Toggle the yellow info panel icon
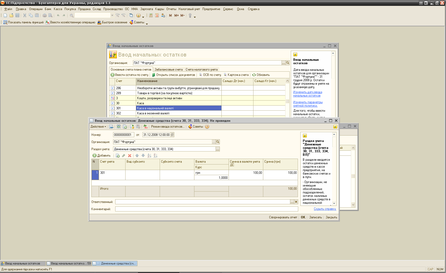Viewport: 446px width, 273px height. pyautogui.click(x=335, y=127)
